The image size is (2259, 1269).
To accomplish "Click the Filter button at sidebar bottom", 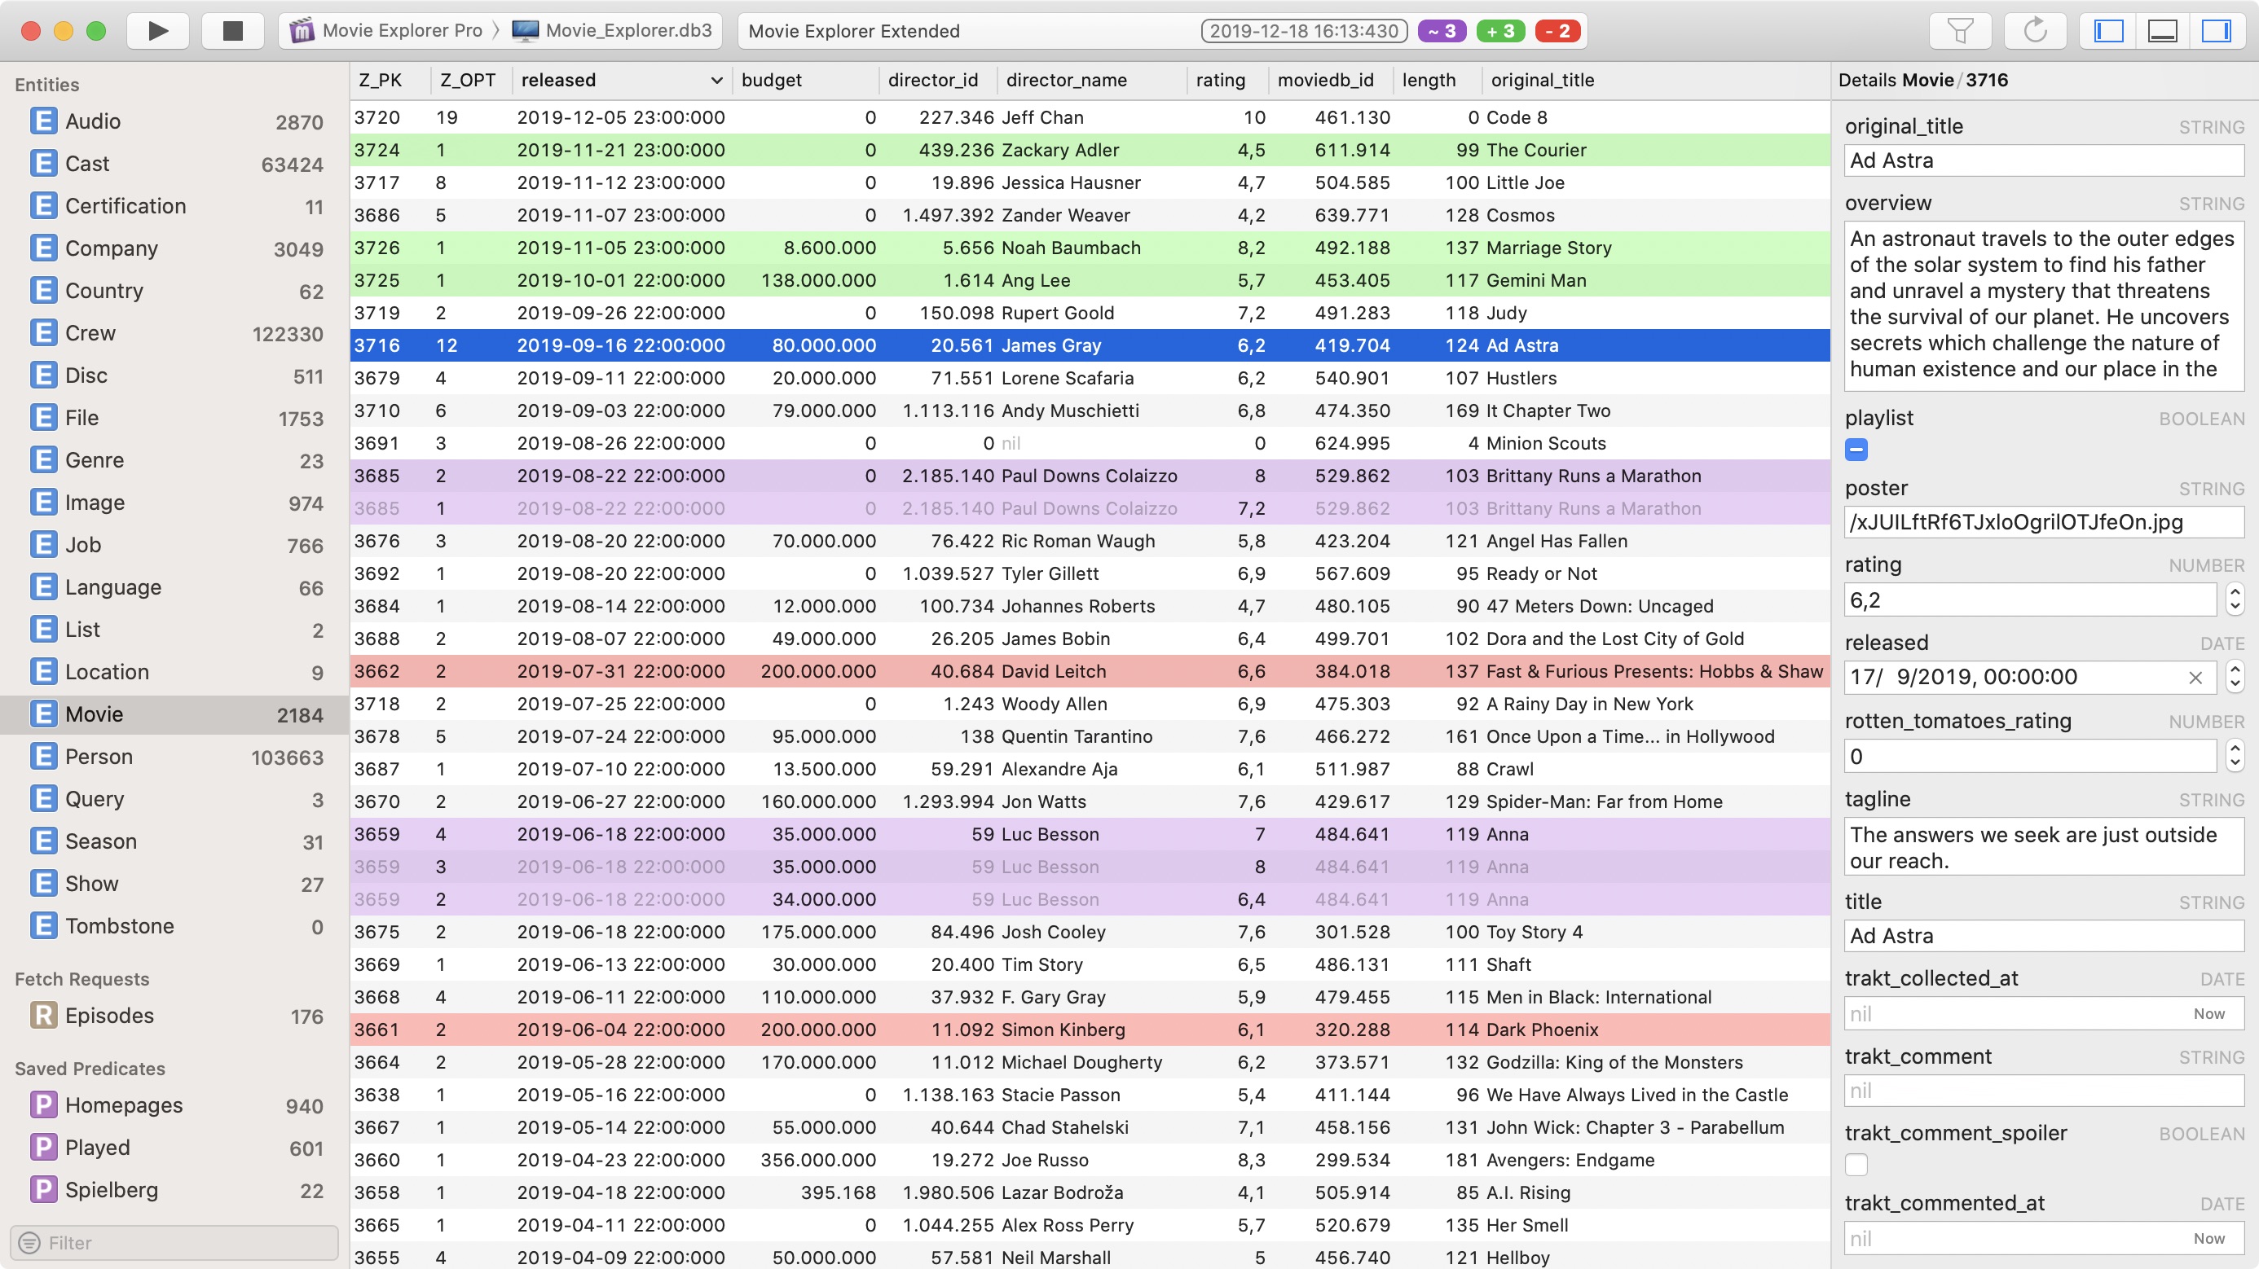I will (170, 1241).
